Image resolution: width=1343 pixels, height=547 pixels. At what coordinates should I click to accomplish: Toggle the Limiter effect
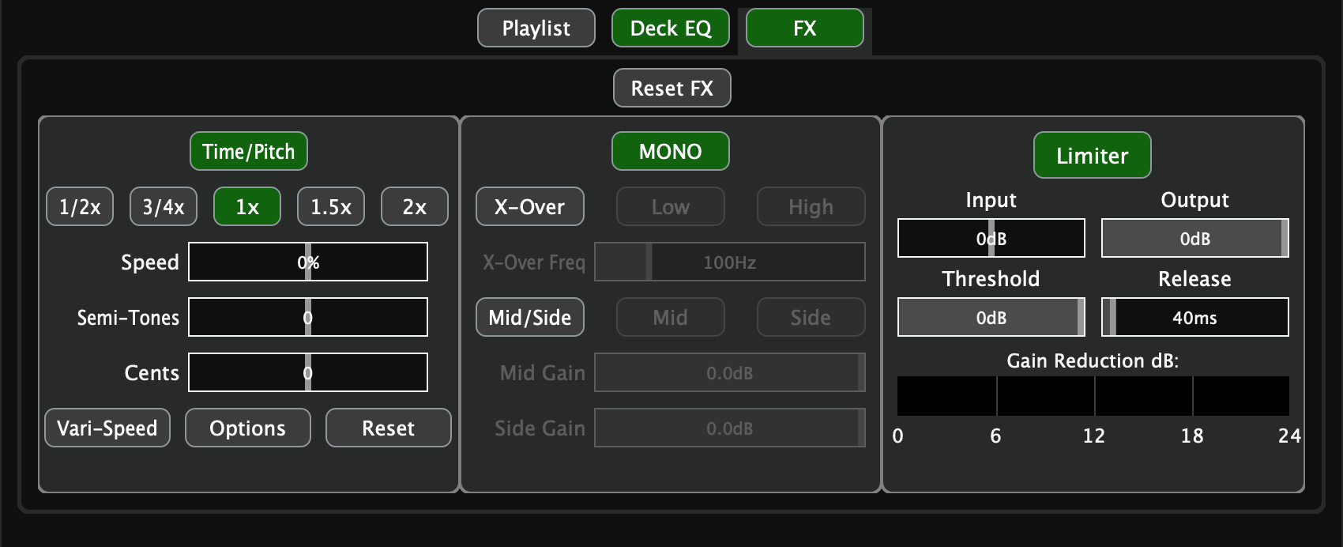click(1093, 155)
